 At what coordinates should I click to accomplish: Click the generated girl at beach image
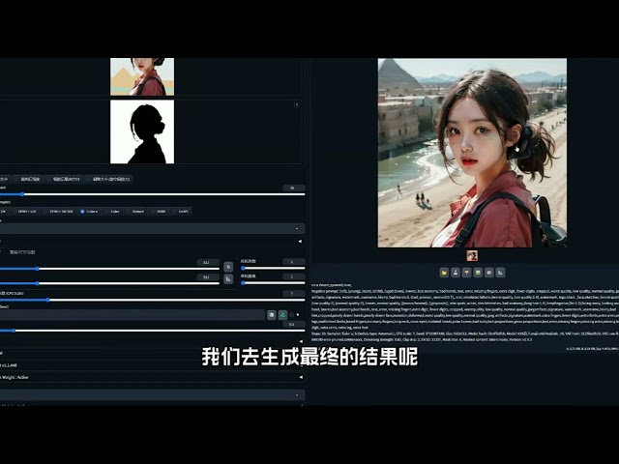tap(472, 153)
